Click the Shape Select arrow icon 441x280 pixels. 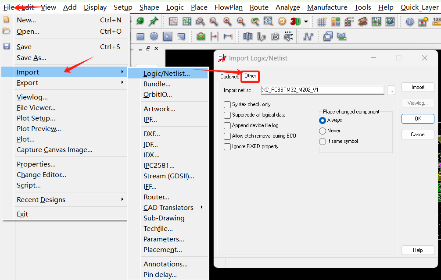[x=167, y=36]
